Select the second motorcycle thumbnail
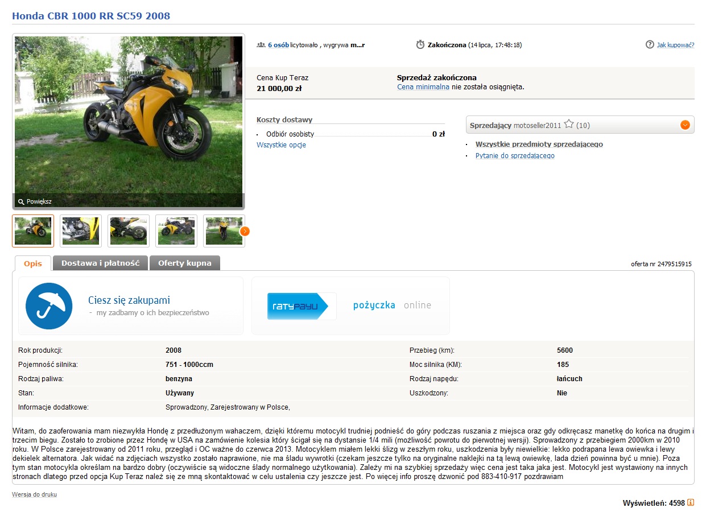 [x=81, y=231]
